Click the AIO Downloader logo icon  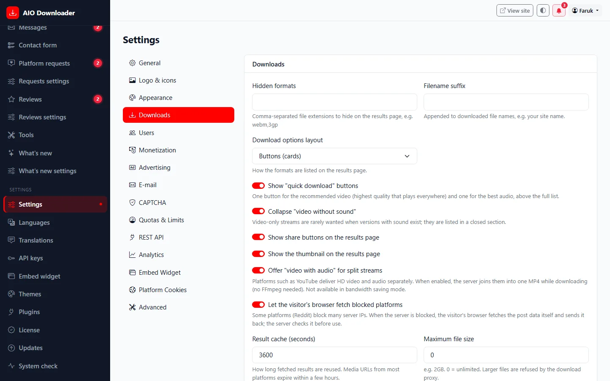click(x=13, y=13)
